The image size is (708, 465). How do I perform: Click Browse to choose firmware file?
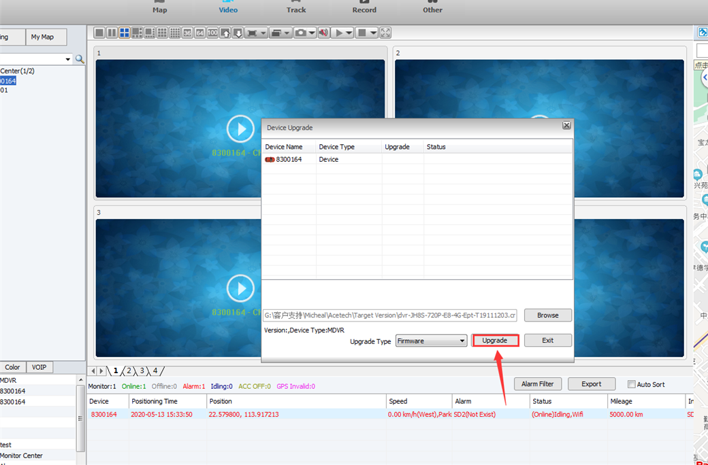click(x=548, y=315)
